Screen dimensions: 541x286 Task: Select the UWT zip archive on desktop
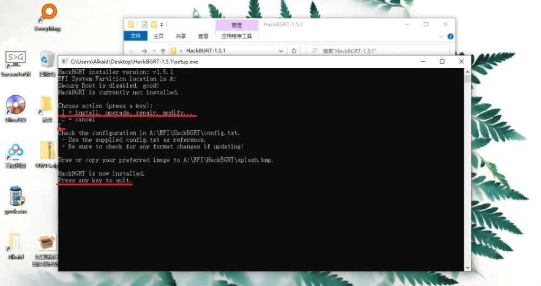click(47, 155)
